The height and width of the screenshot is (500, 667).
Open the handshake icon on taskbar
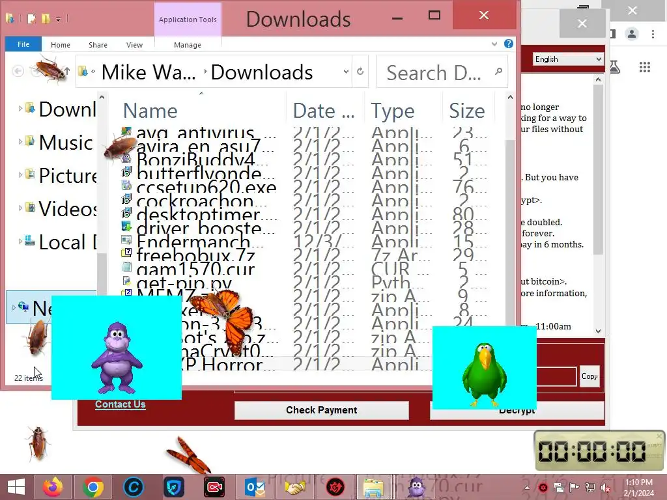(295, 487)
